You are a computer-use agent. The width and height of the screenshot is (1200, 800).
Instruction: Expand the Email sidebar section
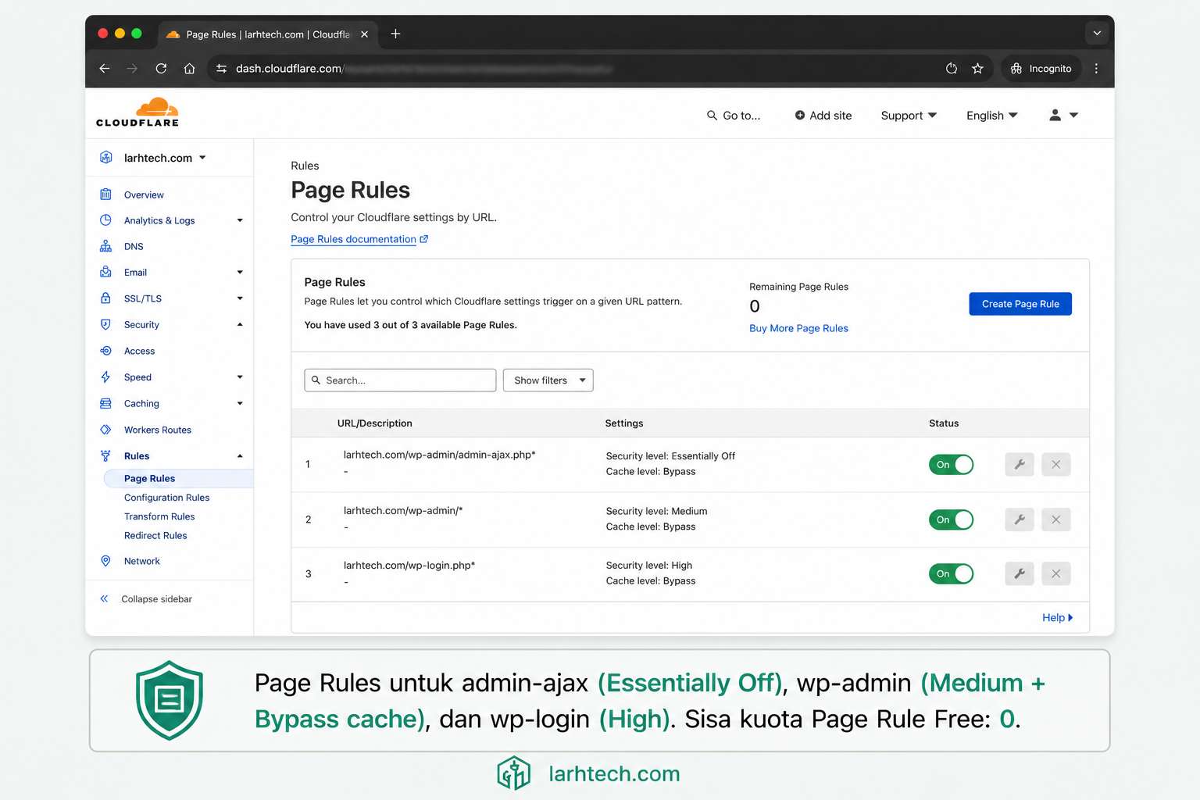[240, 272]
